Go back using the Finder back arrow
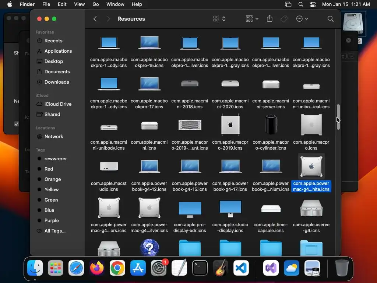Viewport: 377px width, 283px height. (x=95, y=19)
